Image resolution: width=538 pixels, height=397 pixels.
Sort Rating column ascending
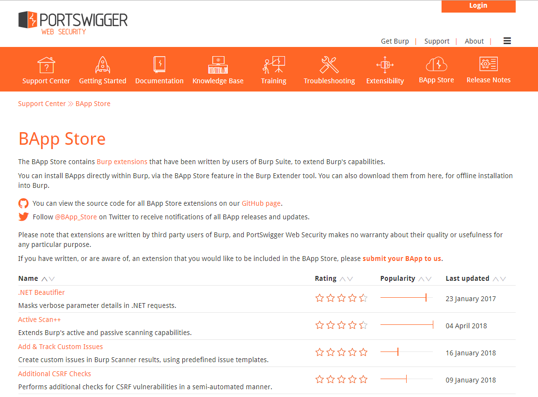click(342, 279)
